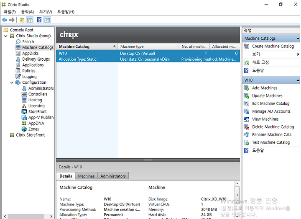Screen dimensions: 301x219
Task: Click the Help toolbar icon
Action: [39, 20]
